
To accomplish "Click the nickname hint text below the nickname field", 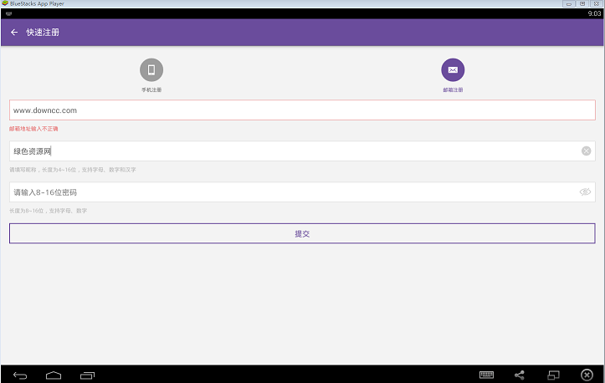I will tap(73, 170).
